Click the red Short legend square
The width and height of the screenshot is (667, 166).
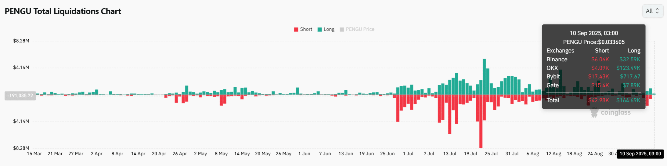tap(296, 30)
